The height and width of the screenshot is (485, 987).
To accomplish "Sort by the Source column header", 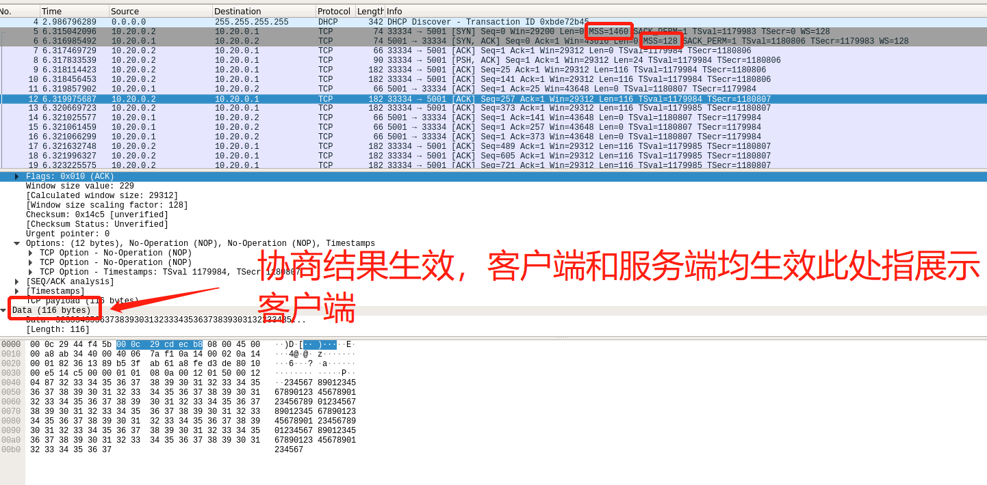I will (161, 11).
